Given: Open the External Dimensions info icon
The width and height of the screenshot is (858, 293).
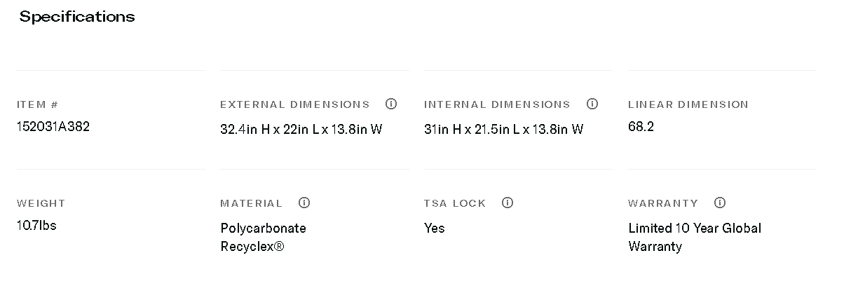Looking at the screenshot, I should coord(391,104).
